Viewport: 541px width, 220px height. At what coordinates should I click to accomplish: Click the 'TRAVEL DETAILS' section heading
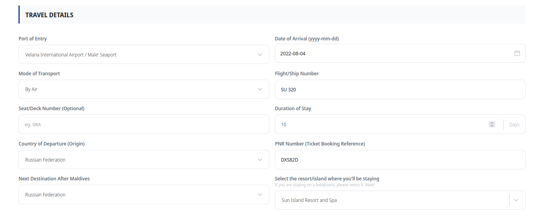coord(49,15)
